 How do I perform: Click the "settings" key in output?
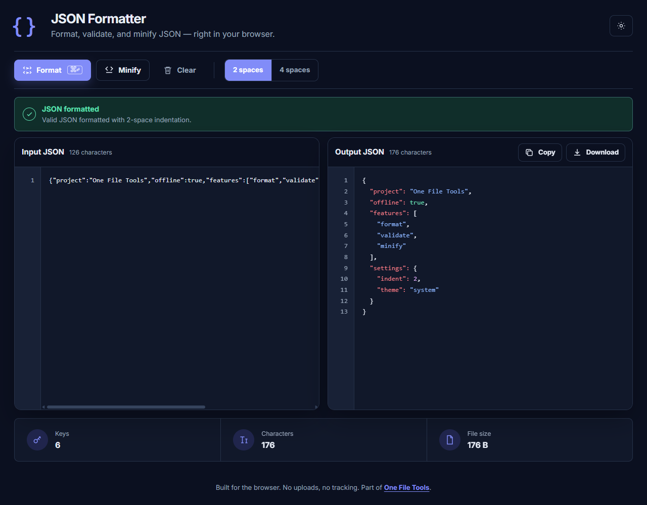tap(388, 268)
